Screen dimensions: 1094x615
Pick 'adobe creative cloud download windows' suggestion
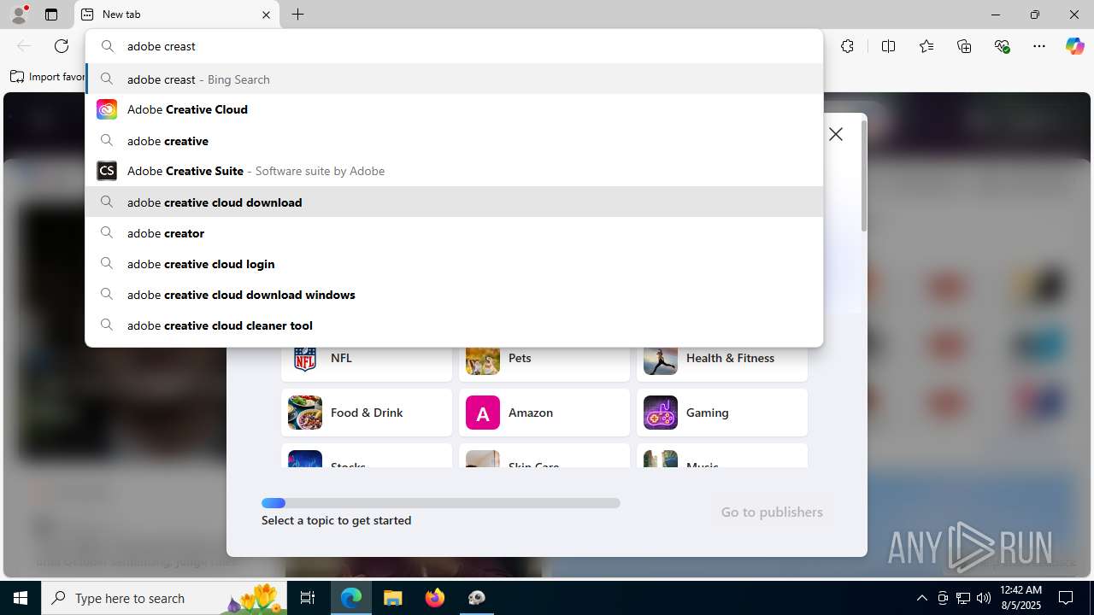pos(454,294)
